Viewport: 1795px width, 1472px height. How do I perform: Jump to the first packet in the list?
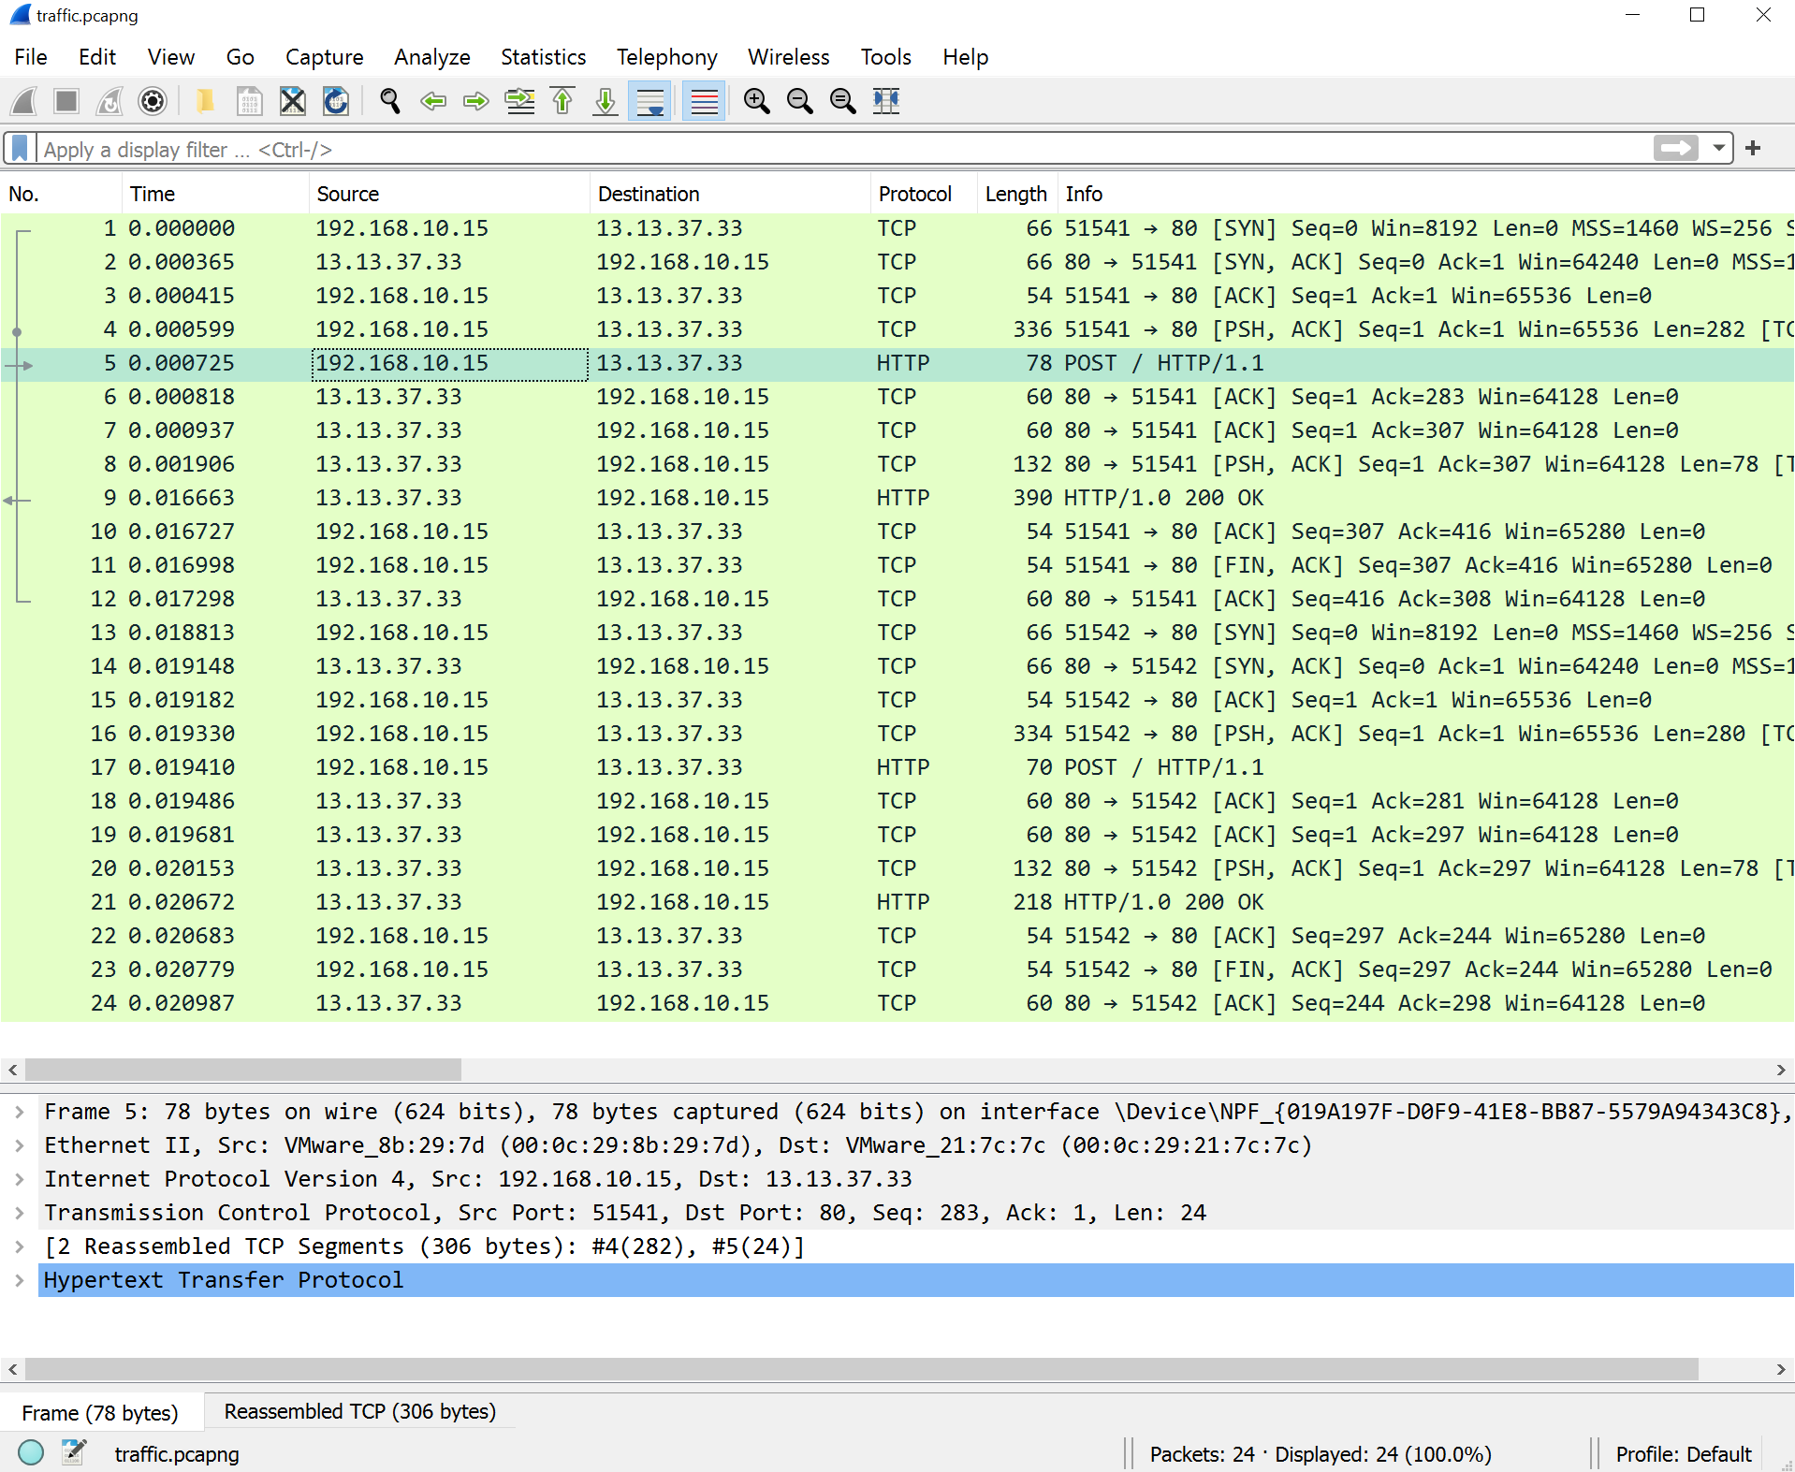[562, 101]
